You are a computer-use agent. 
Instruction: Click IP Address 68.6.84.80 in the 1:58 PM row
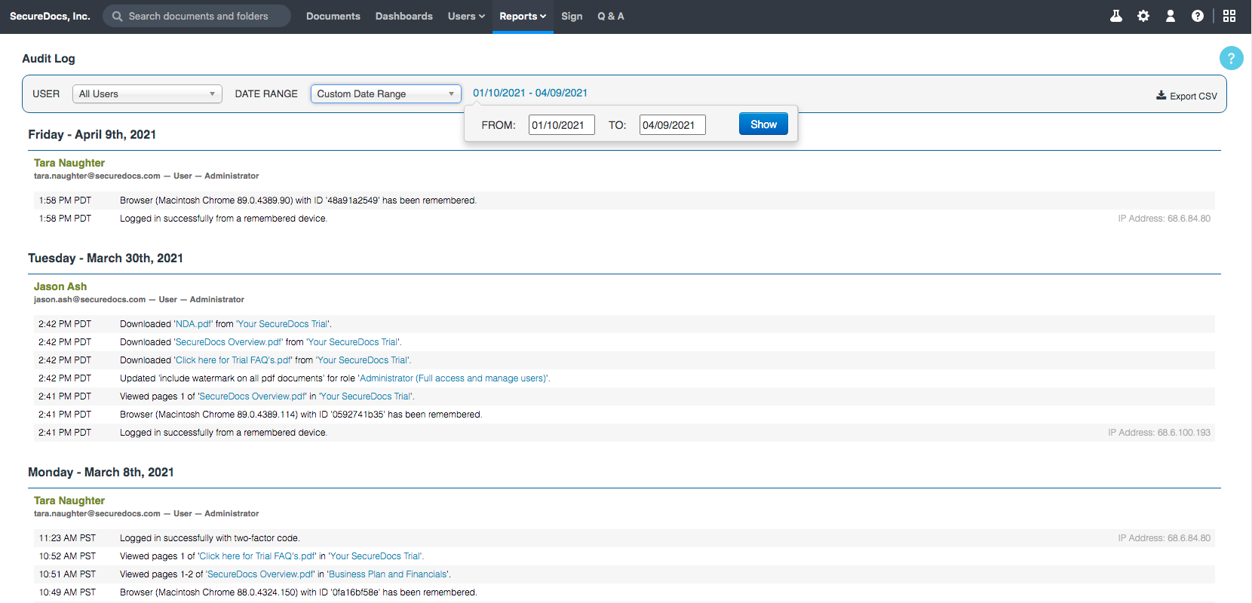point(1165,219)
